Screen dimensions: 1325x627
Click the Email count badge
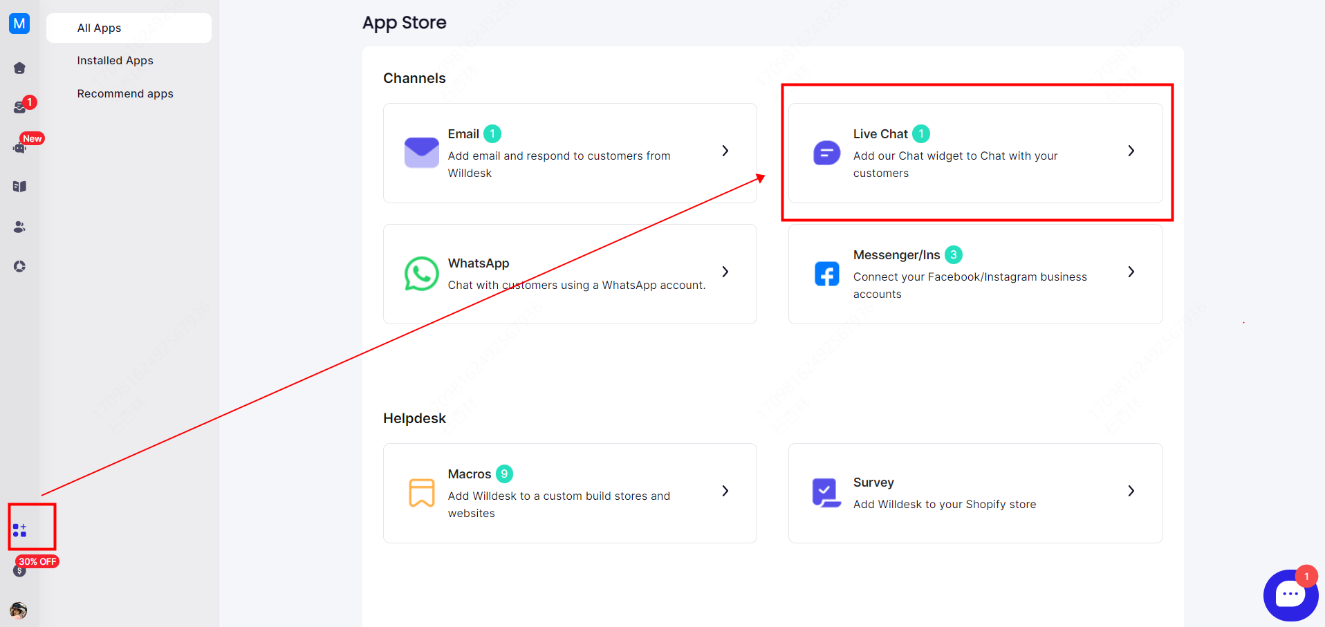click(492, 133)
